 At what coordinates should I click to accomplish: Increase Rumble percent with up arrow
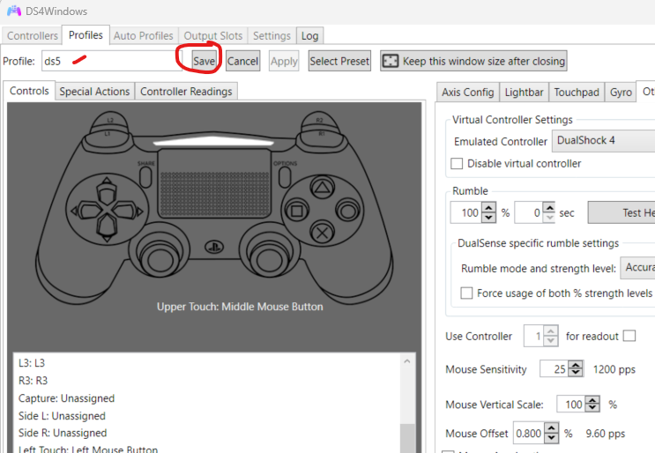click(488, 207)
